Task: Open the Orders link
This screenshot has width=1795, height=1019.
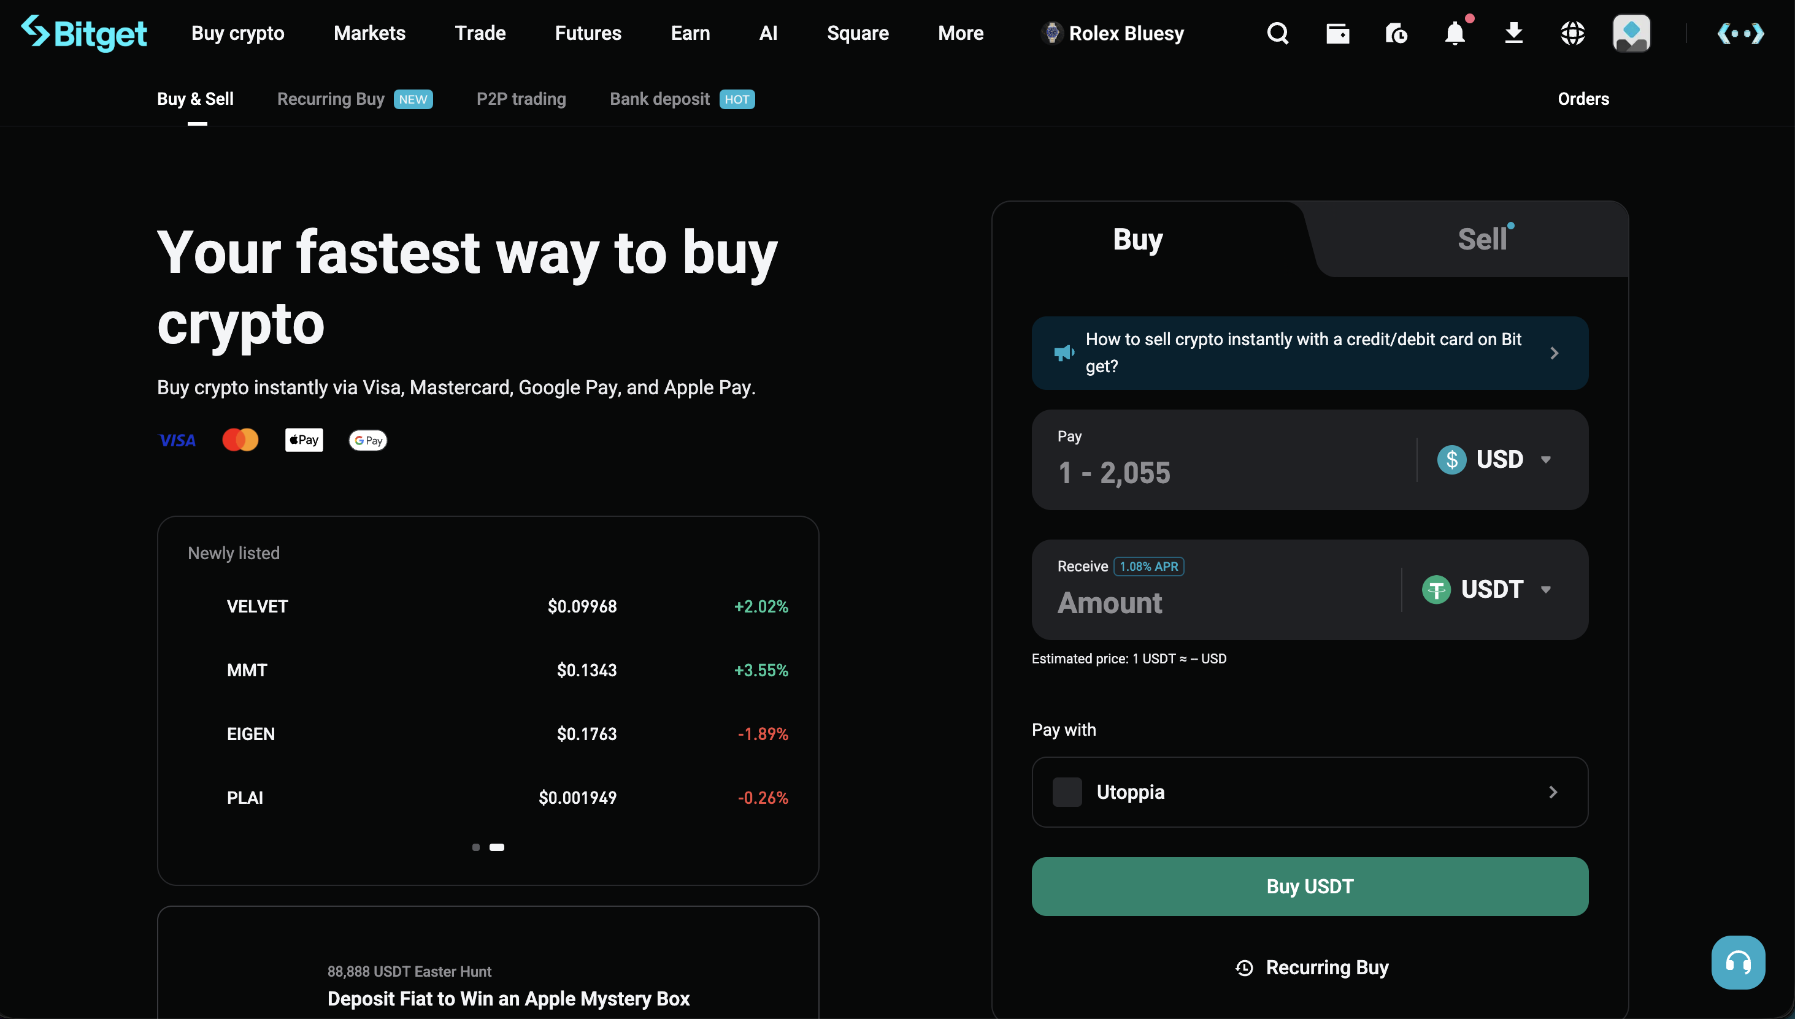Action: 1583,99
